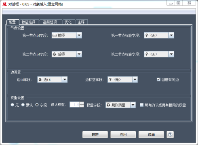Increase 默认权重 with the stepper up arrow
The image size is (198, 145).
pos(82,103)
